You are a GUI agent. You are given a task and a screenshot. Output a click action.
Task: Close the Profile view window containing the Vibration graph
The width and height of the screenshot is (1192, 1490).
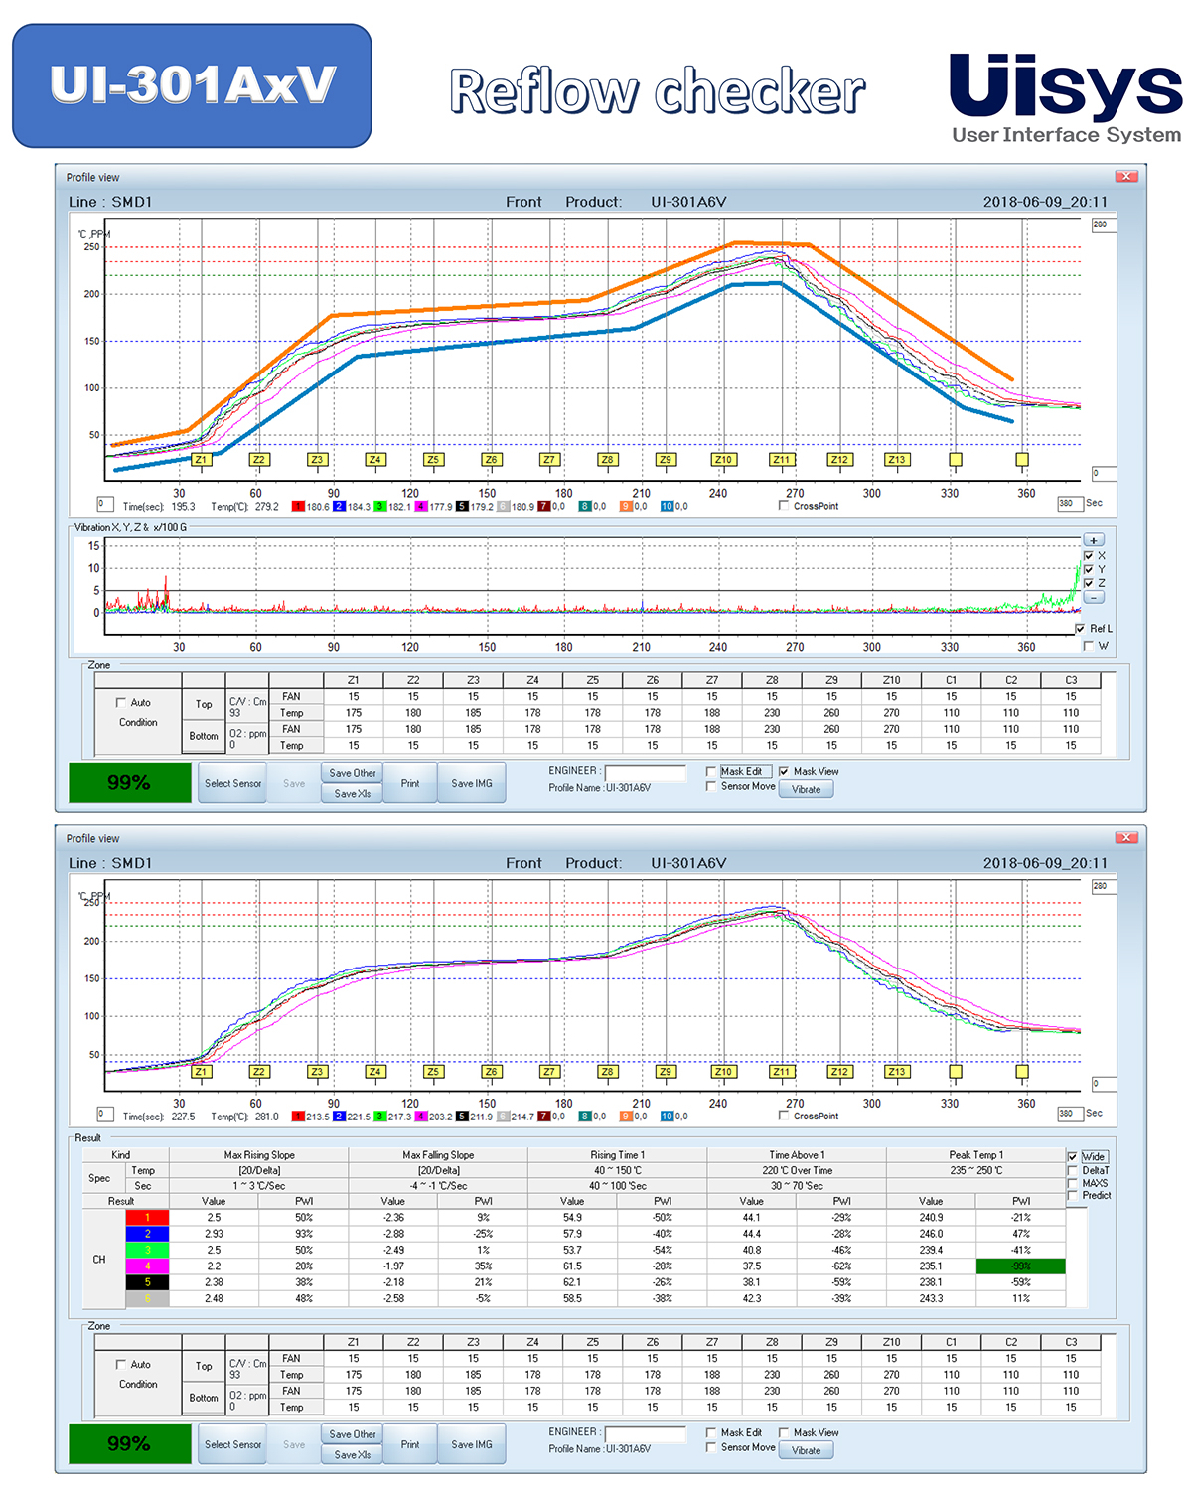point(1126,176)
